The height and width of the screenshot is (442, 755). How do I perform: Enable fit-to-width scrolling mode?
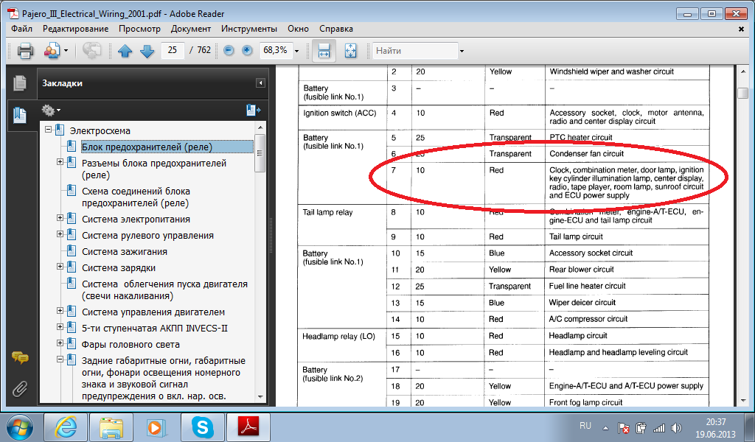[323, 51]
